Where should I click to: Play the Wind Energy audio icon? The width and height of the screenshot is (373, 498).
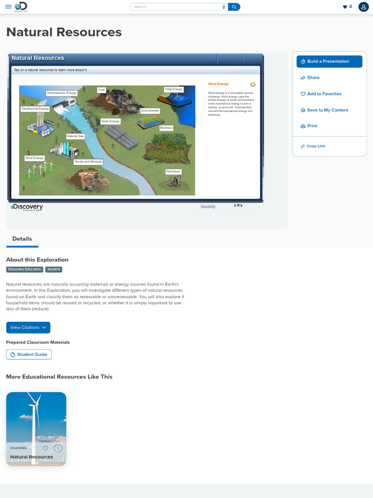253,85
